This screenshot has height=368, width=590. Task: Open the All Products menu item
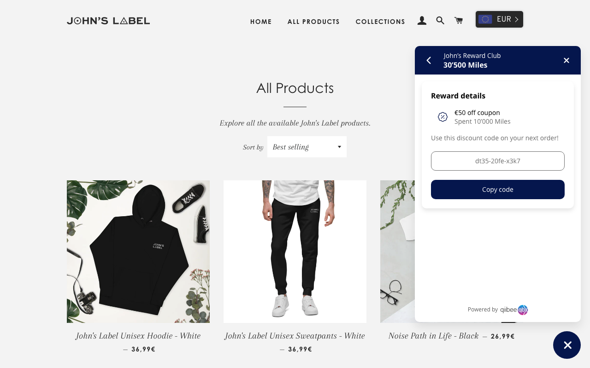pos(313,22)
